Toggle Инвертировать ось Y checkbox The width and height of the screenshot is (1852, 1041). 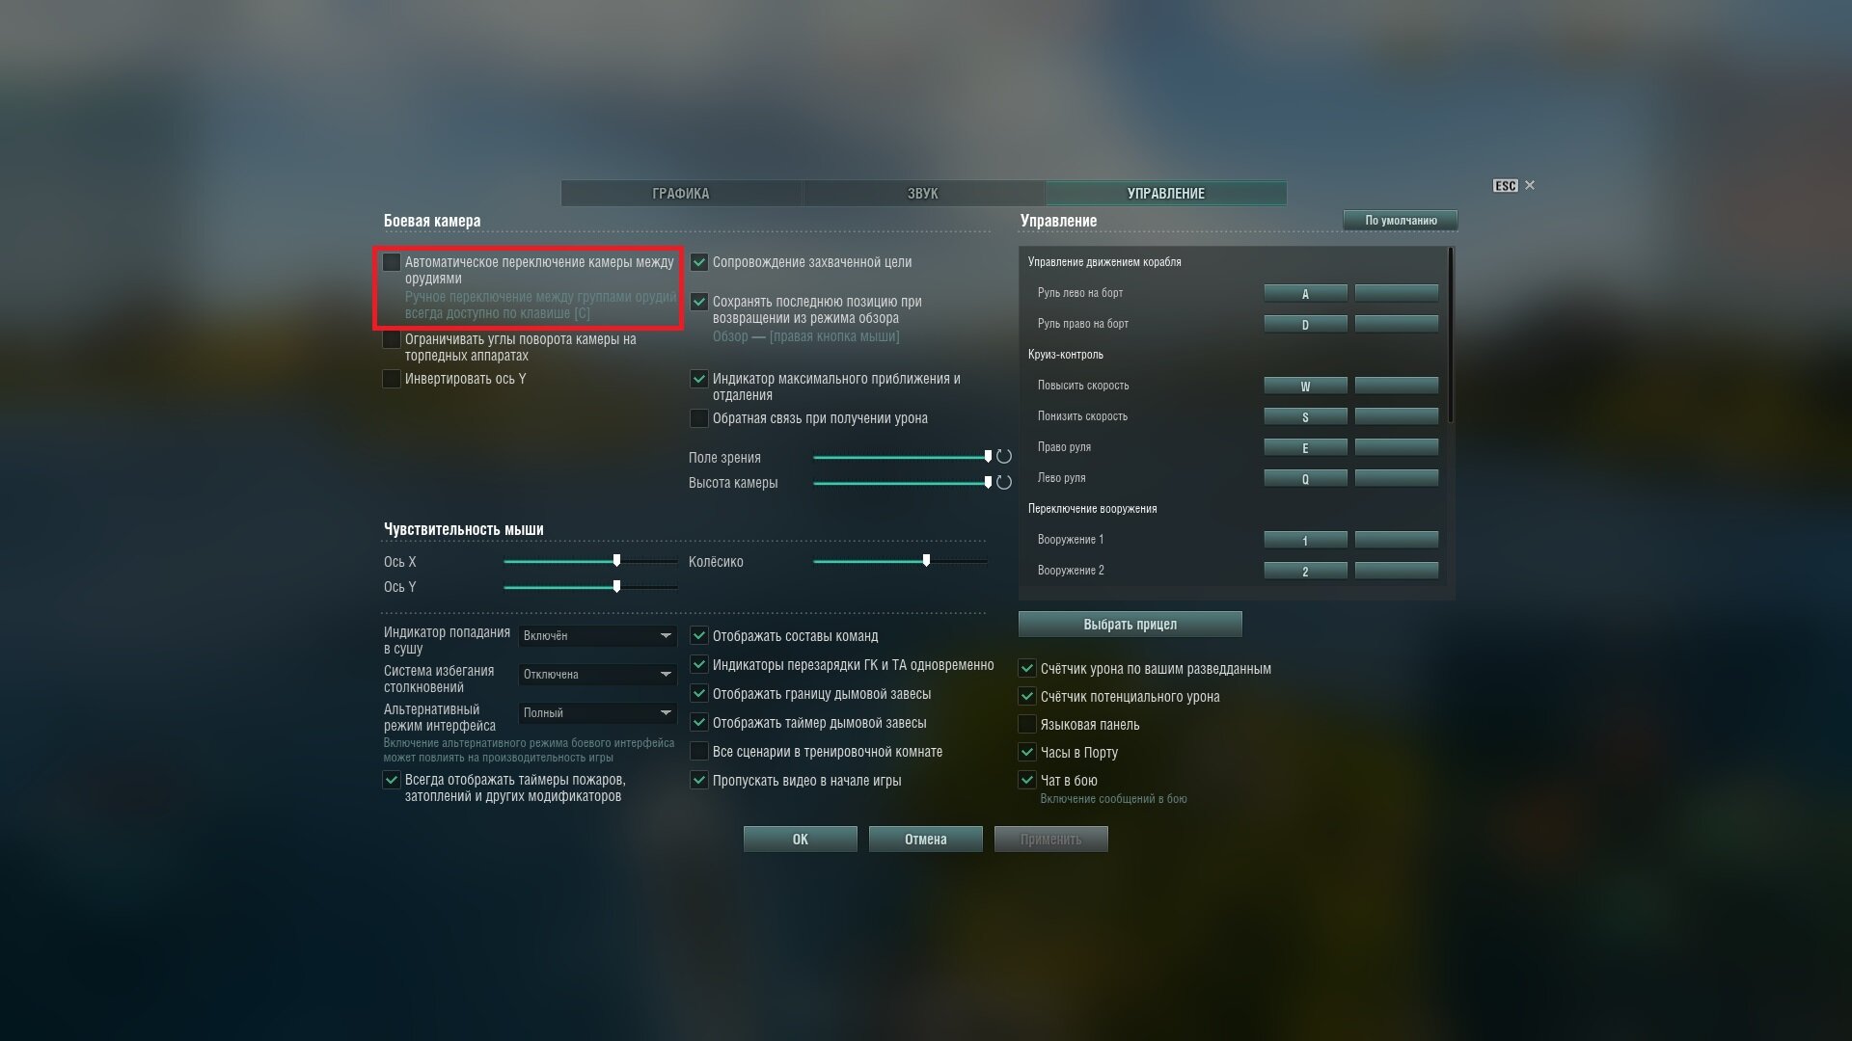click(392, 379)
